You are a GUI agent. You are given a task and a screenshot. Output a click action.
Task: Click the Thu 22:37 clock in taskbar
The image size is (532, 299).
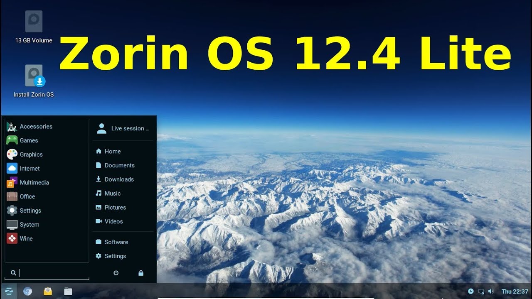(515, 292)
